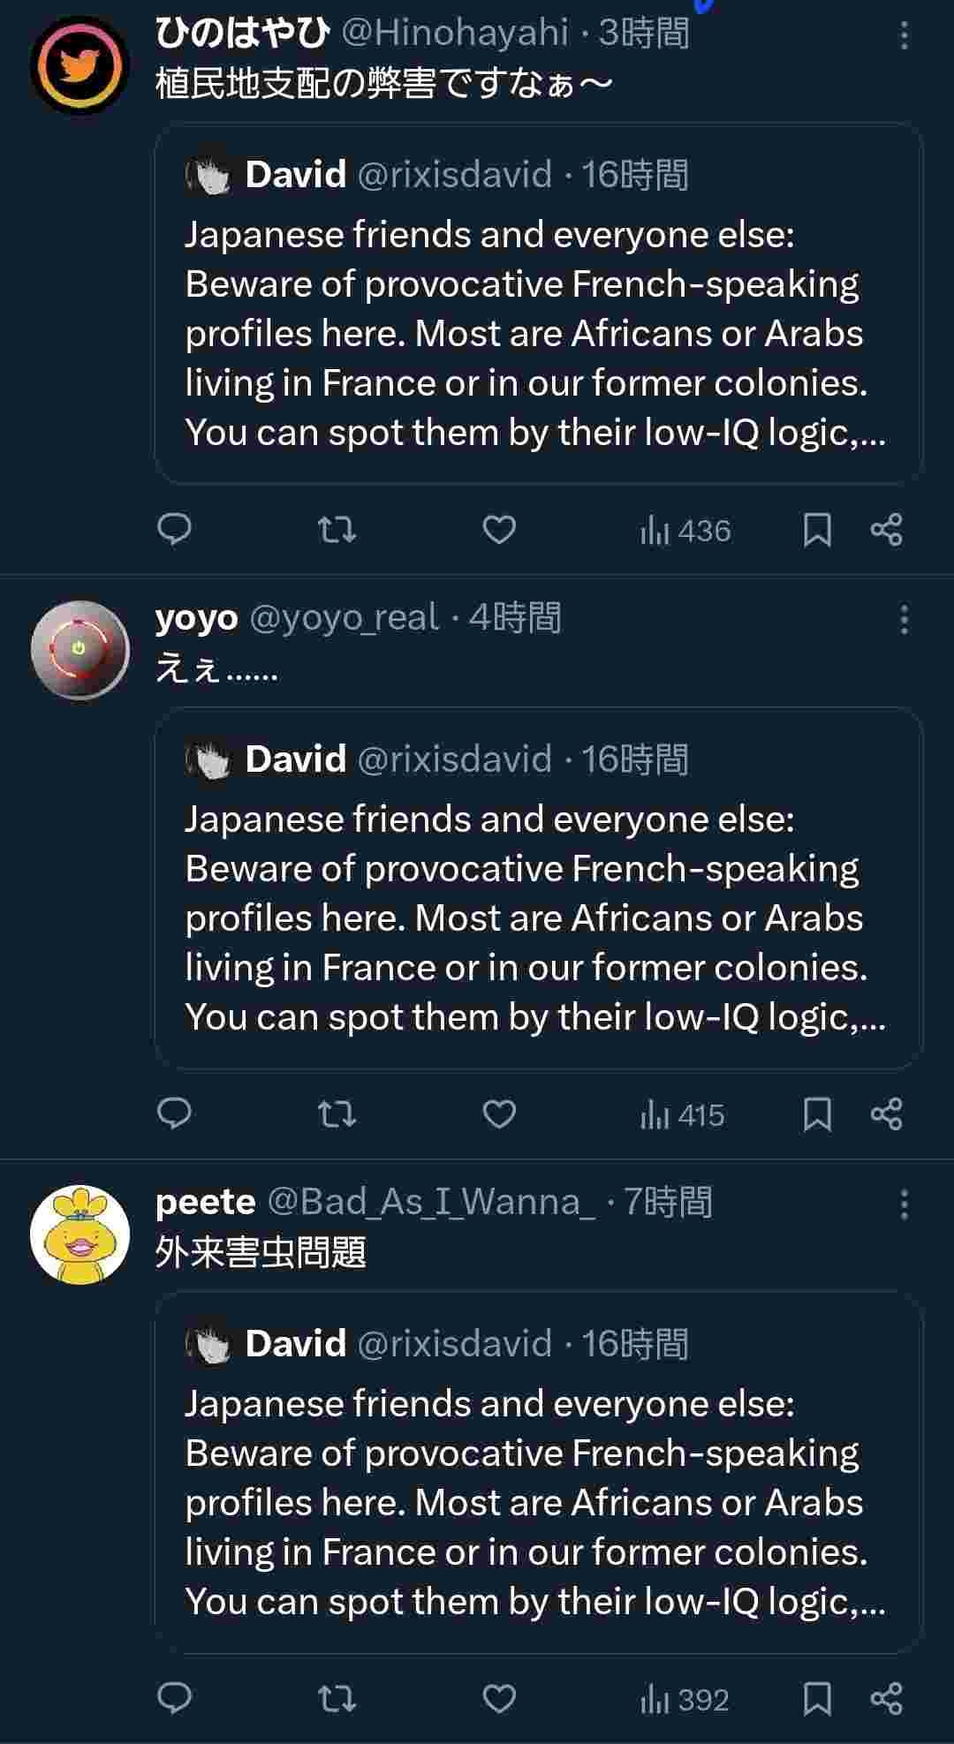The image size is (954, 1744).
Task: Like the yoyo_real post
Action: [499, 1114]
